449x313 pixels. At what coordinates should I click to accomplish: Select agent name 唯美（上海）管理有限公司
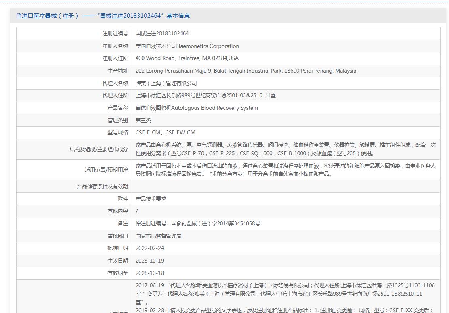[x=166, y=83]
